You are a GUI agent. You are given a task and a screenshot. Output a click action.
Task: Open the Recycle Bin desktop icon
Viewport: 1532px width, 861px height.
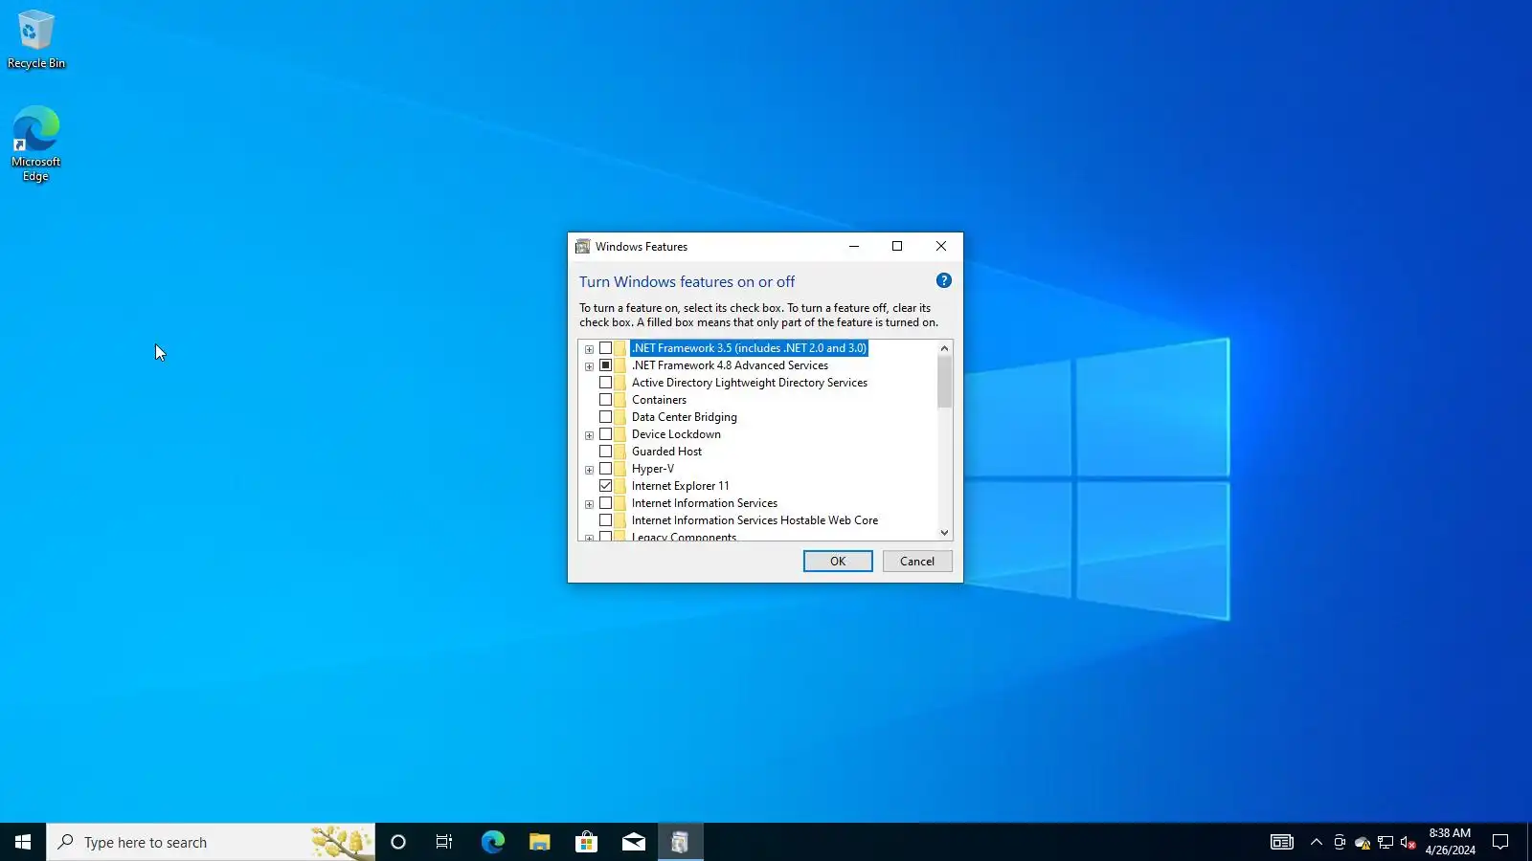pyautogui.click(x=36, y=40)
